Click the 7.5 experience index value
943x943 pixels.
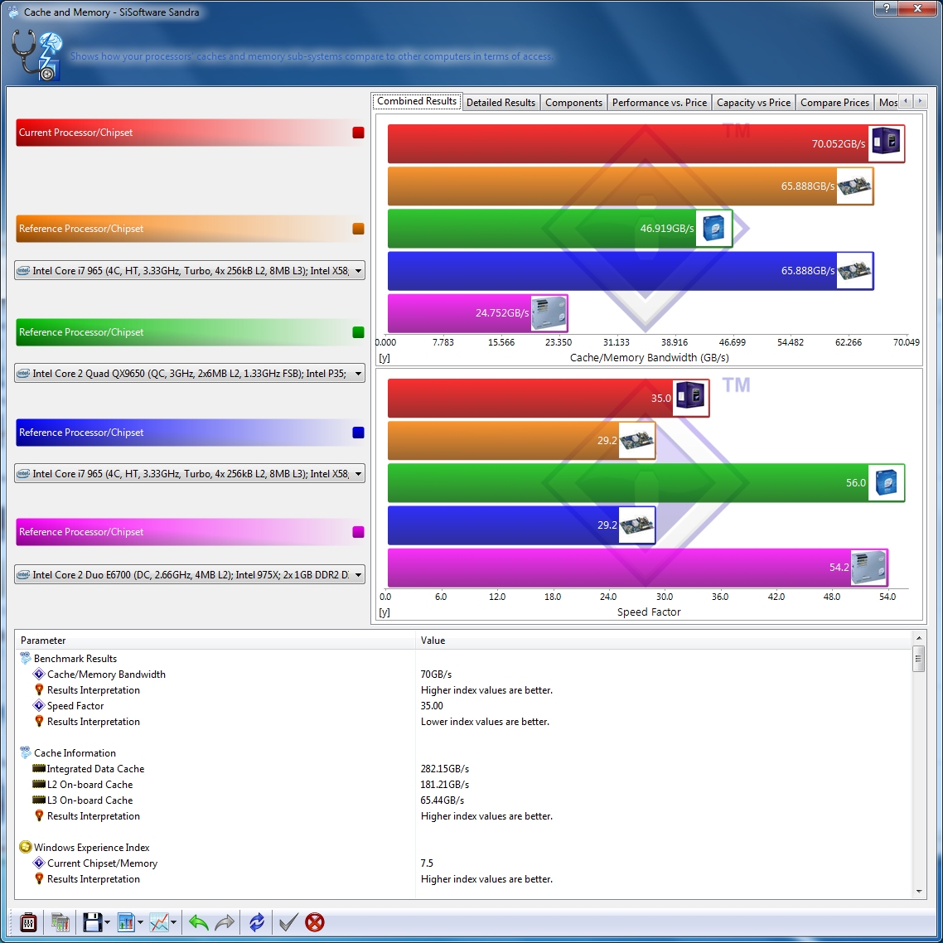427,863
